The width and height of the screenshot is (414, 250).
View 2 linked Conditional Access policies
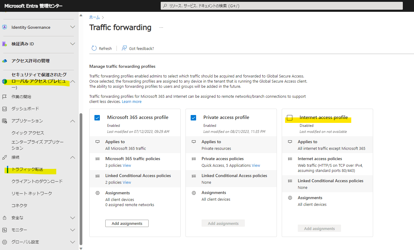coord(127,183)
